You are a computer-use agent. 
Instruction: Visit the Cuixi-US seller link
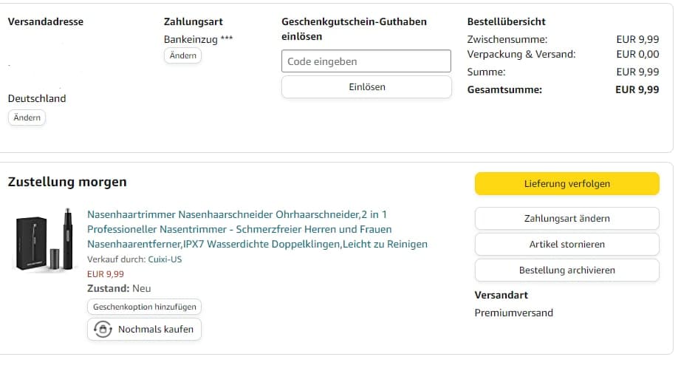165,259
